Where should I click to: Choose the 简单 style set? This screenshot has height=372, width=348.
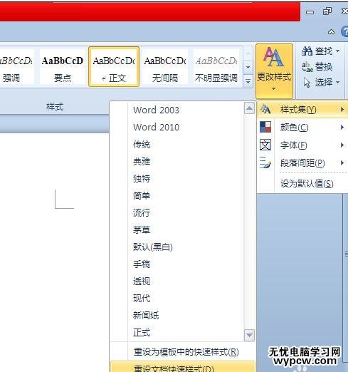point(142,195)
